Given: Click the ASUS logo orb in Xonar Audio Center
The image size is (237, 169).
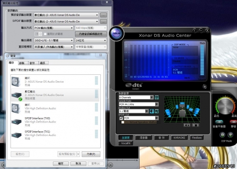Looking at the screenshot, I should click(x=116, y=33).
